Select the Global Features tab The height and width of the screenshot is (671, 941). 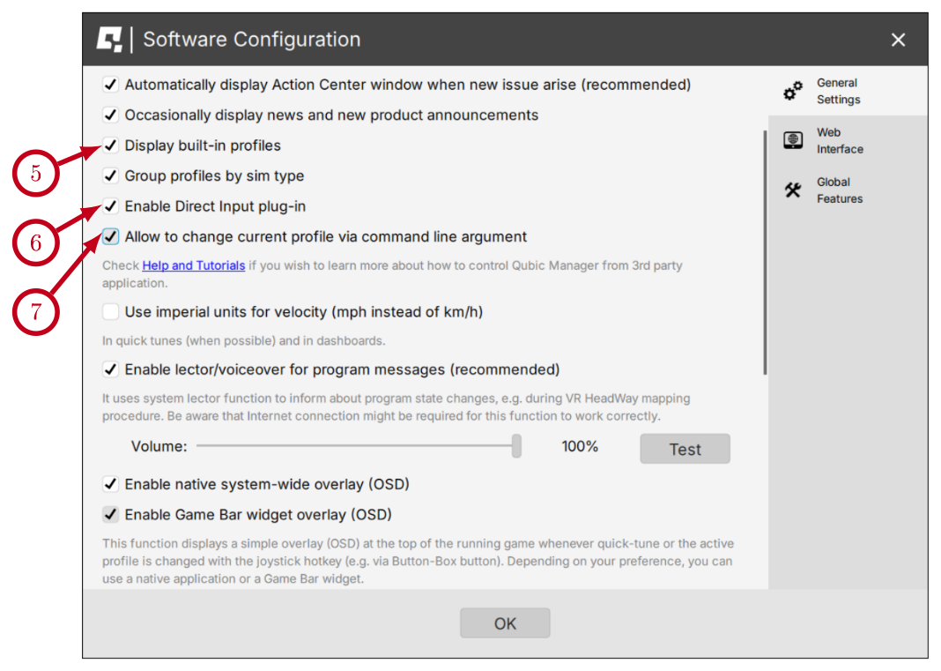tap(838, 190)
